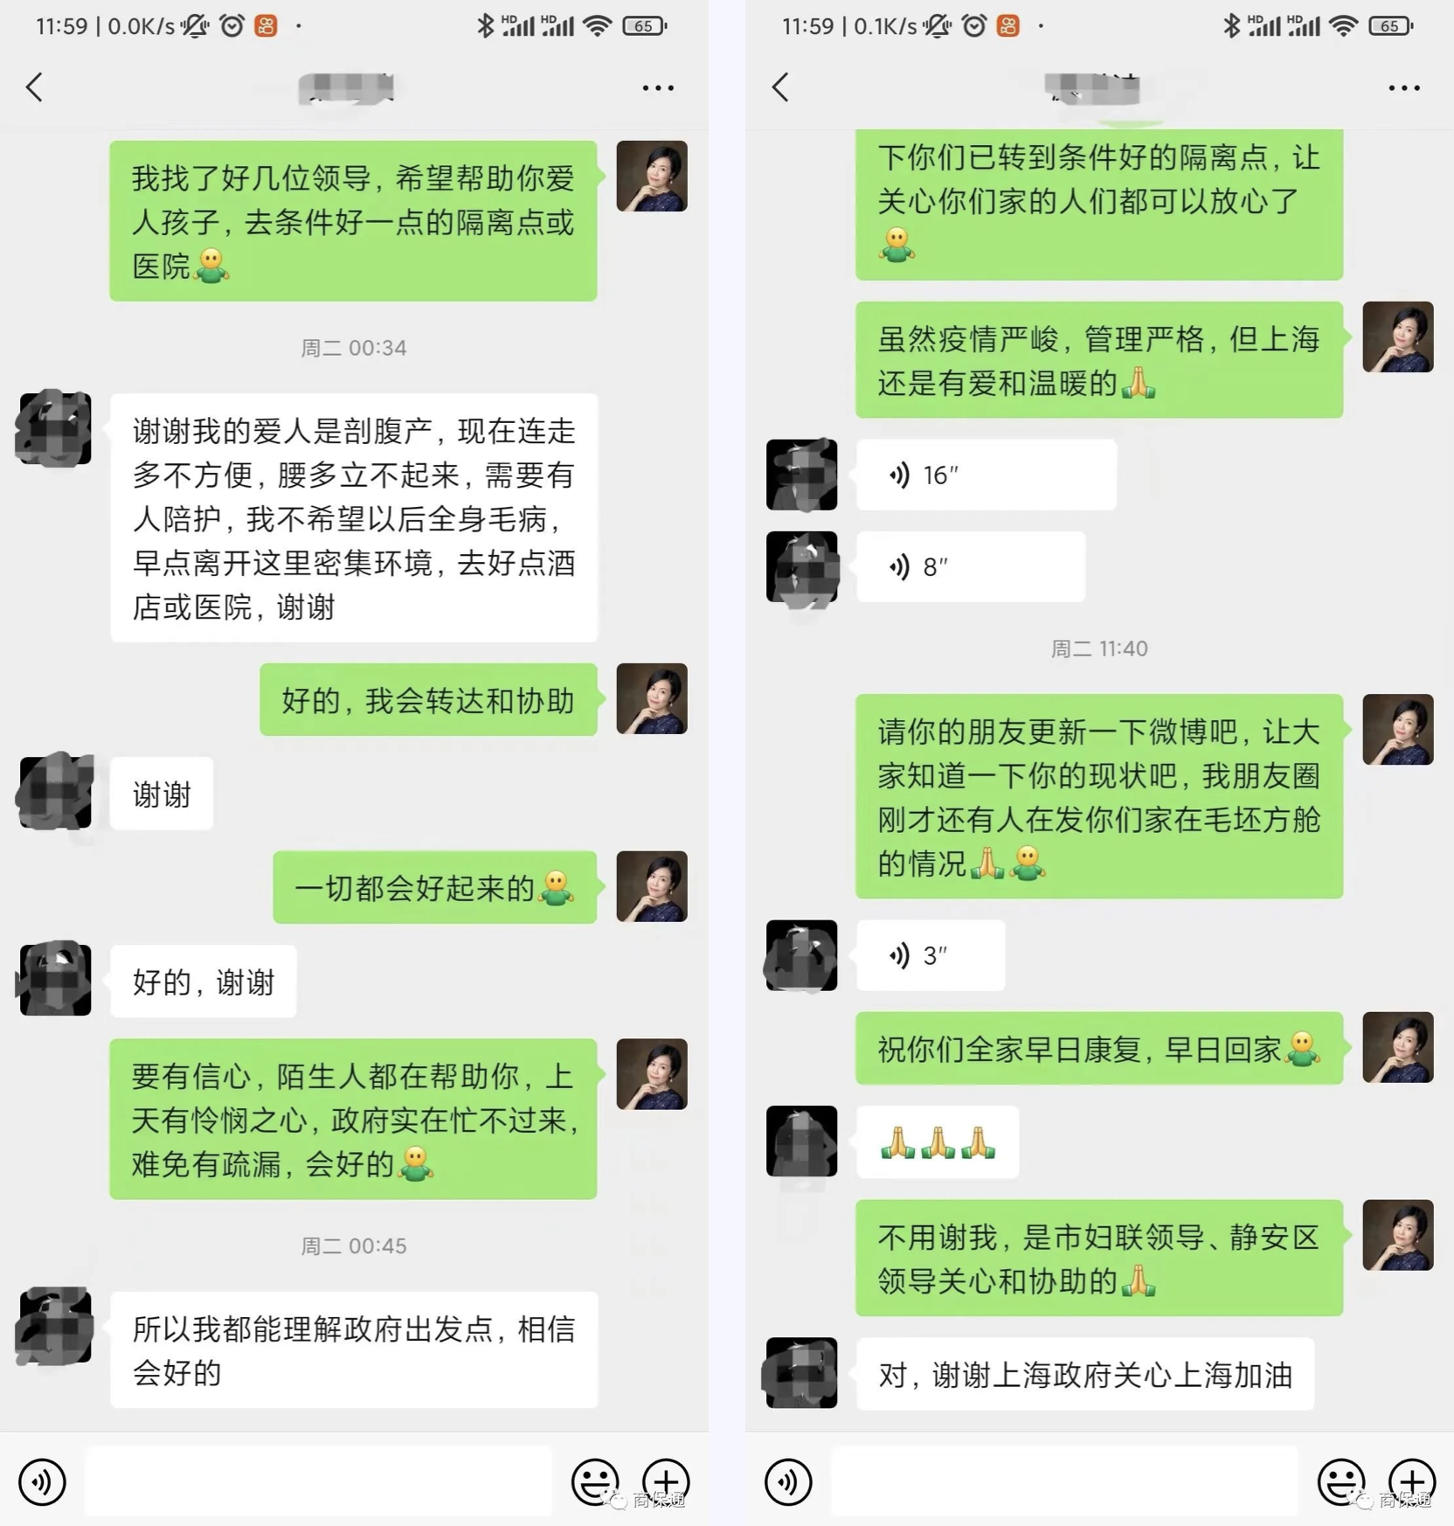Play the 16-second voice message
The image size is (1454, 1526).
(x=987, y=475)
